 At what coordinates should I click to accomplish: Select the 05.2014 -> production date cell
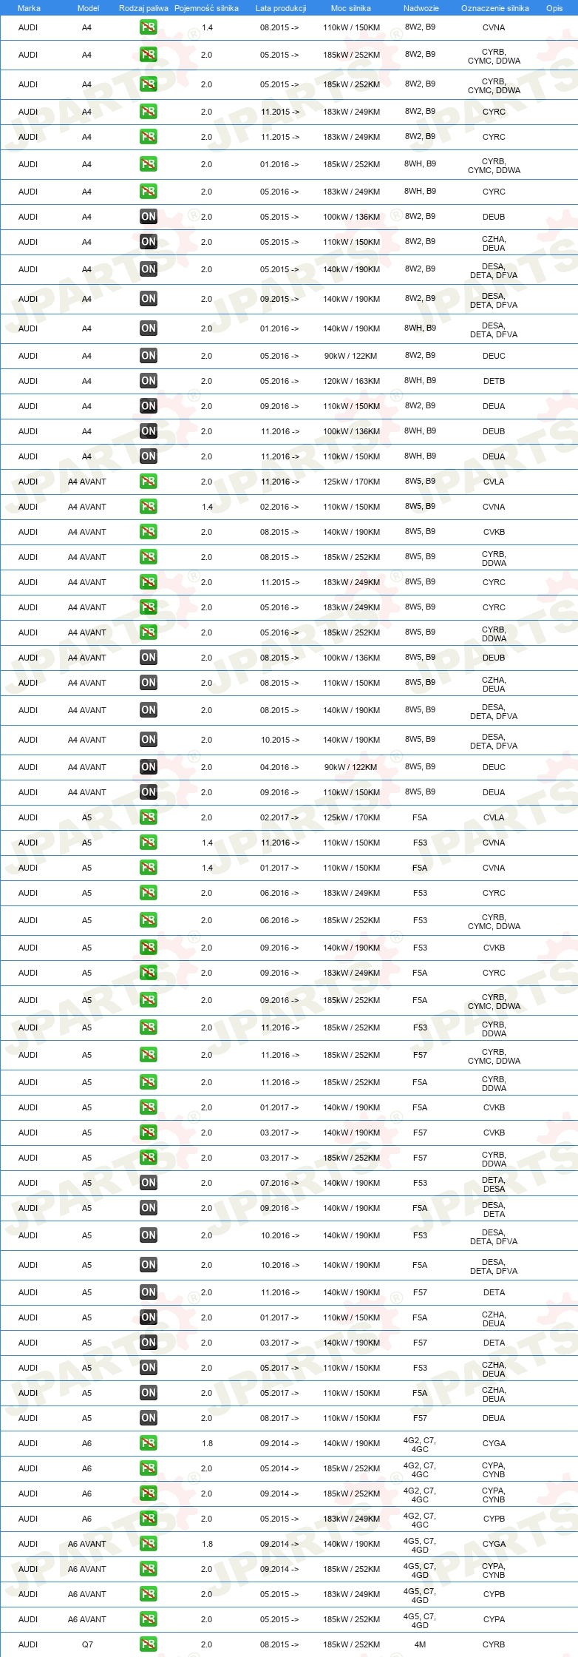tap(279, 1468)
